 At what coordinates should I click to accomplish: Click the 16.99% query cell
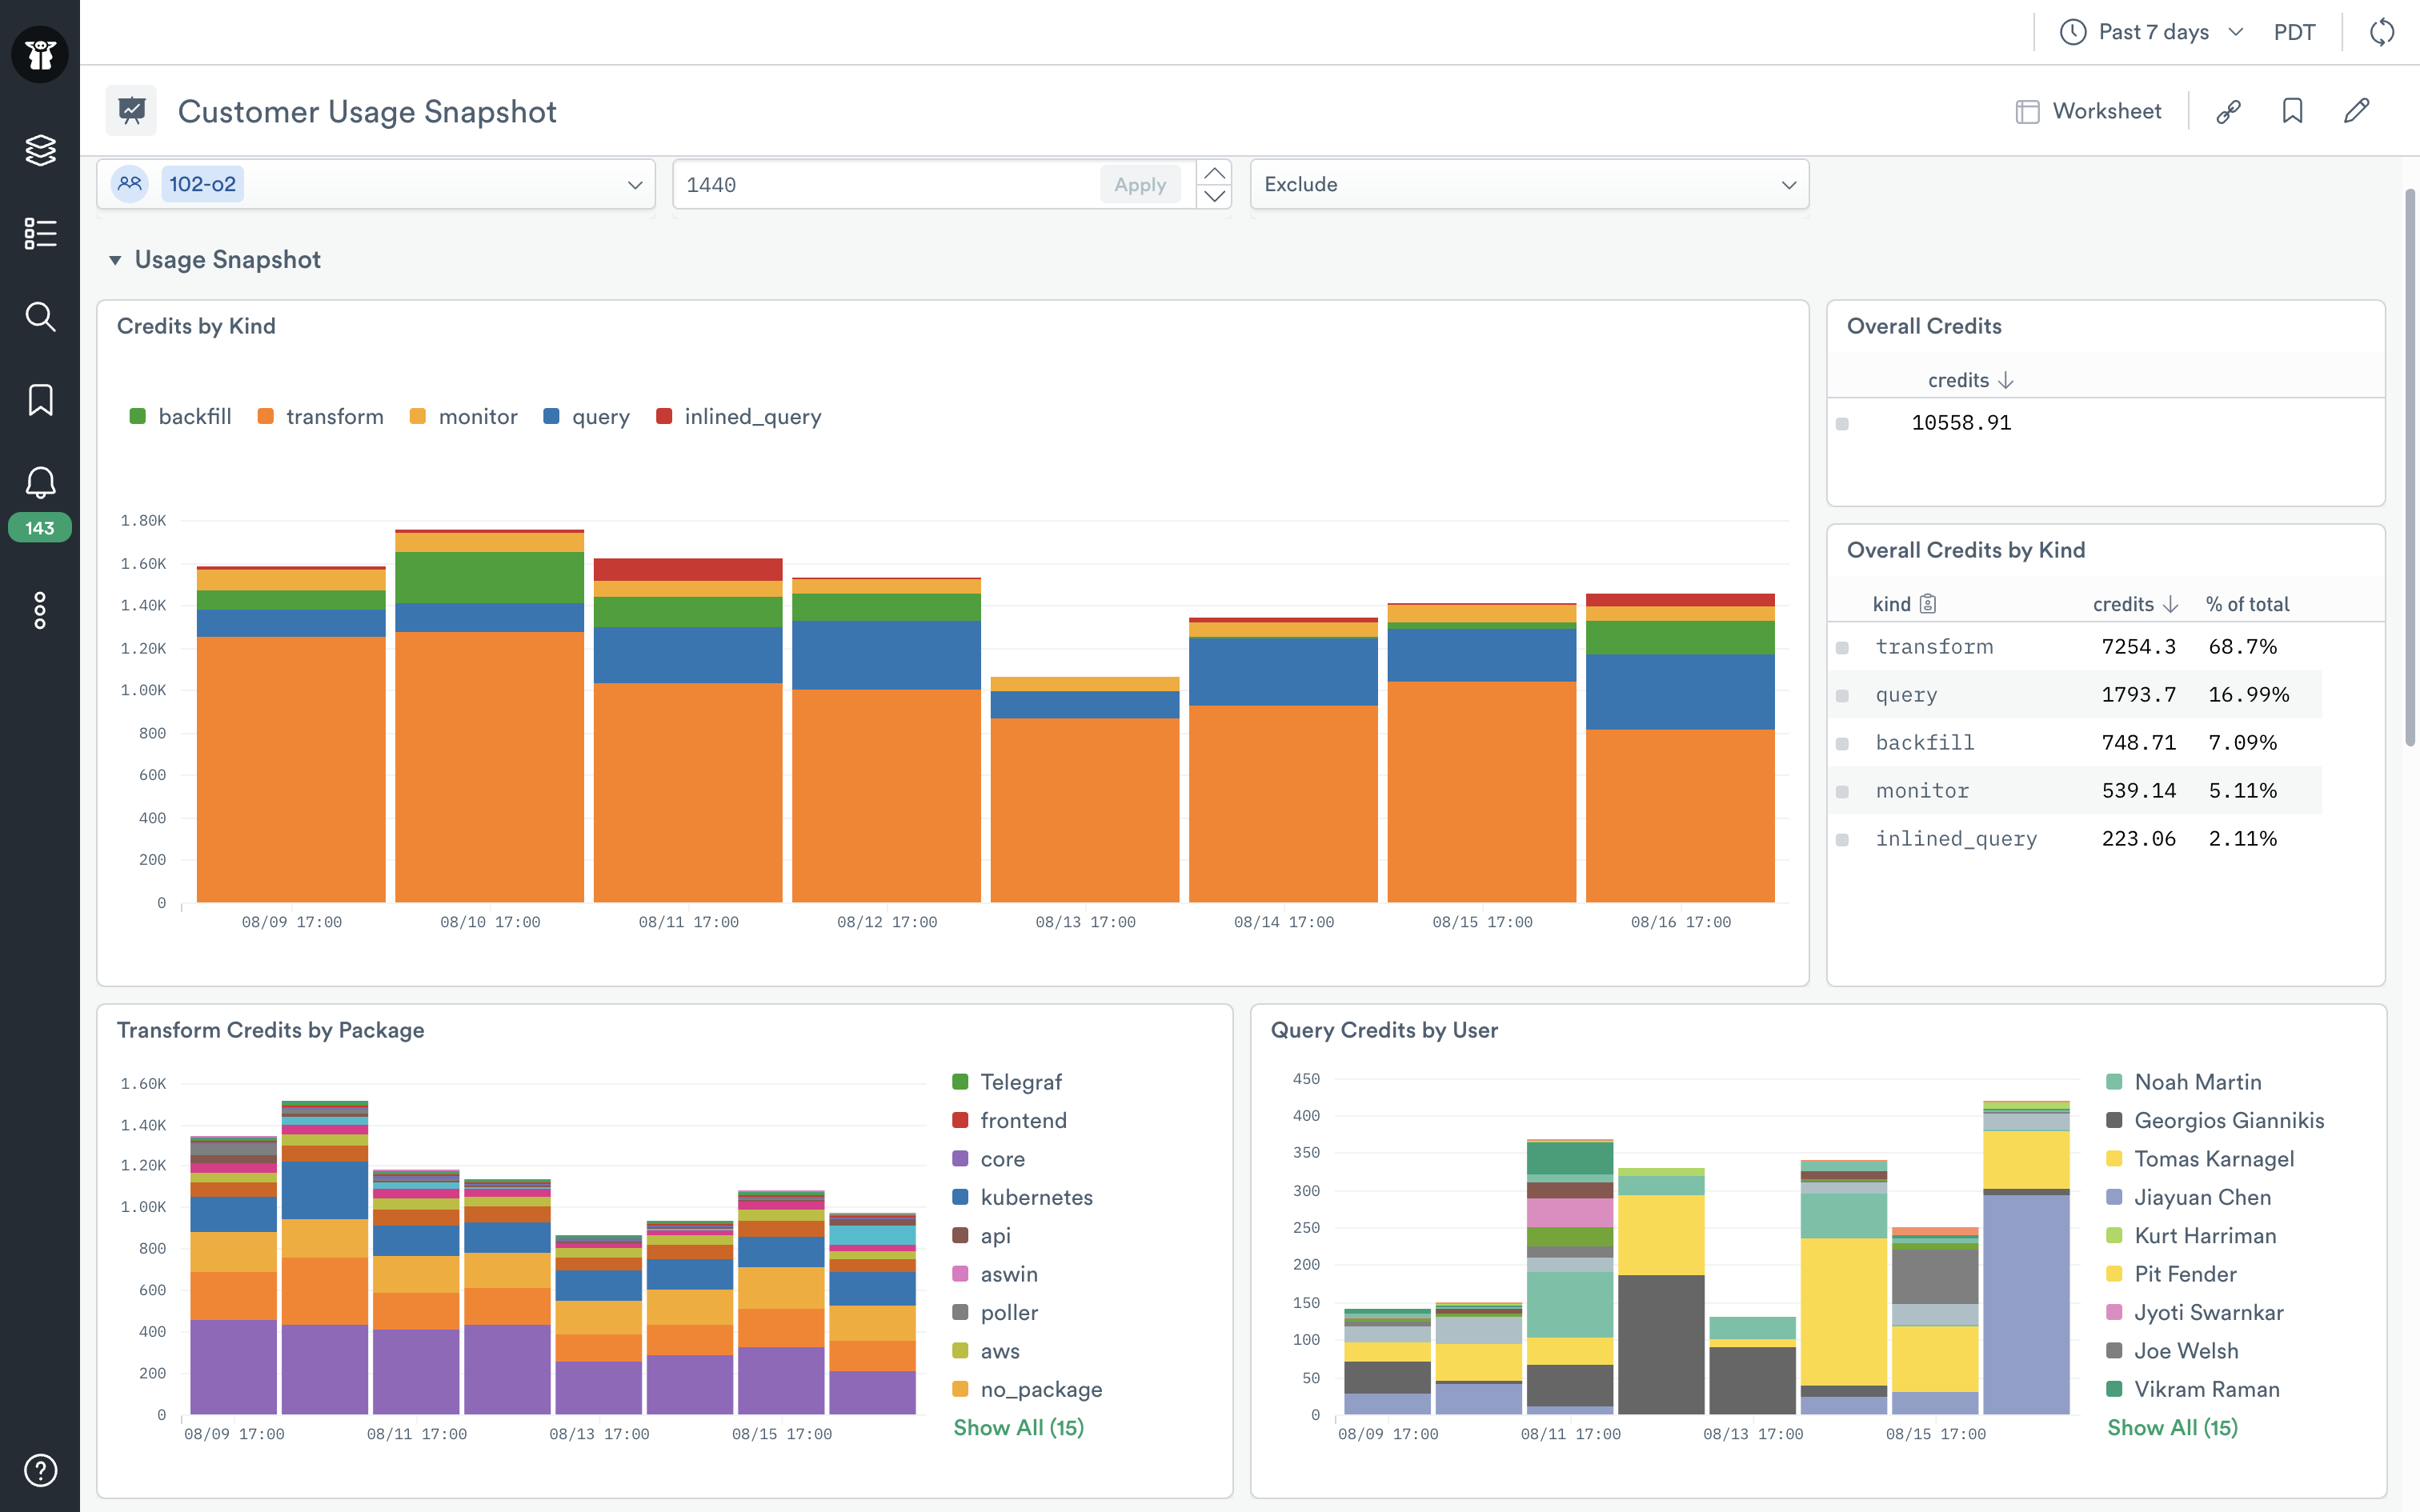click(x=2248, y=695)
